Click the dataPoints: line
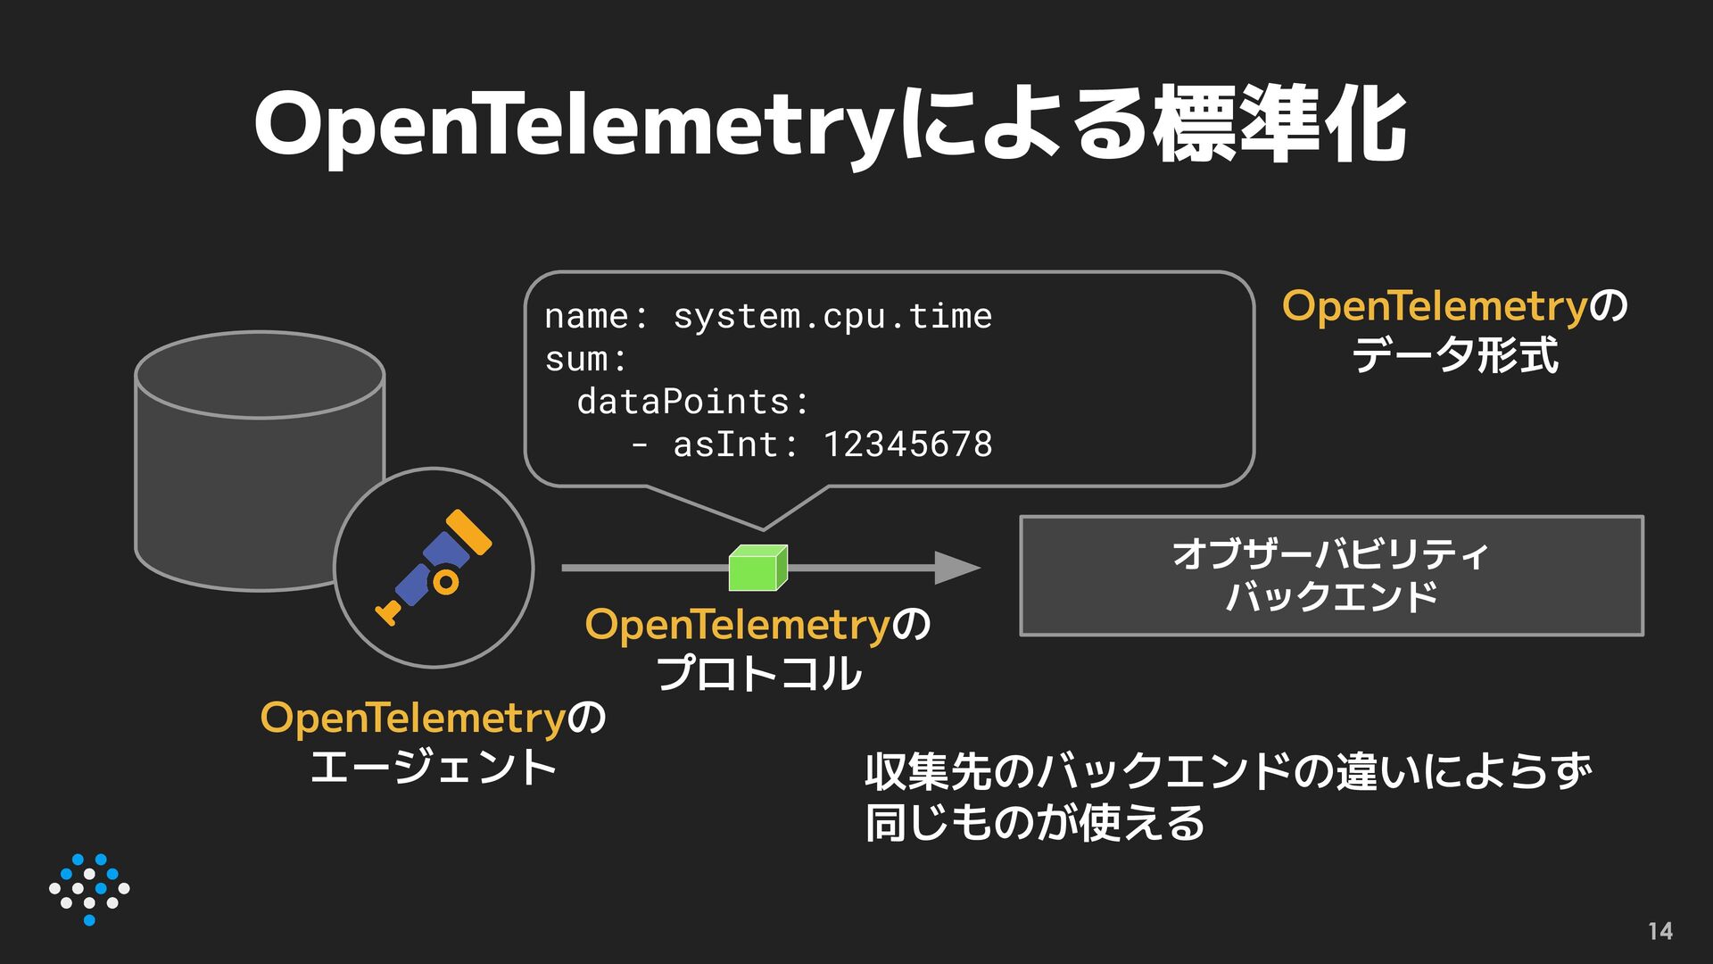 pos(692,402)
